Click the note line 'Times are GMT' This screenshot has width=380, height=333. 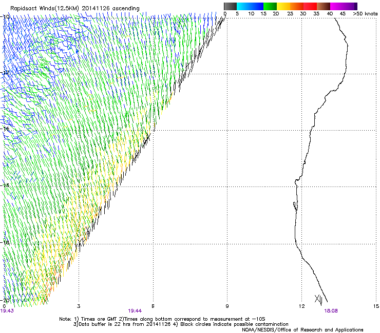pyautogui.click(x=99, y=319)
